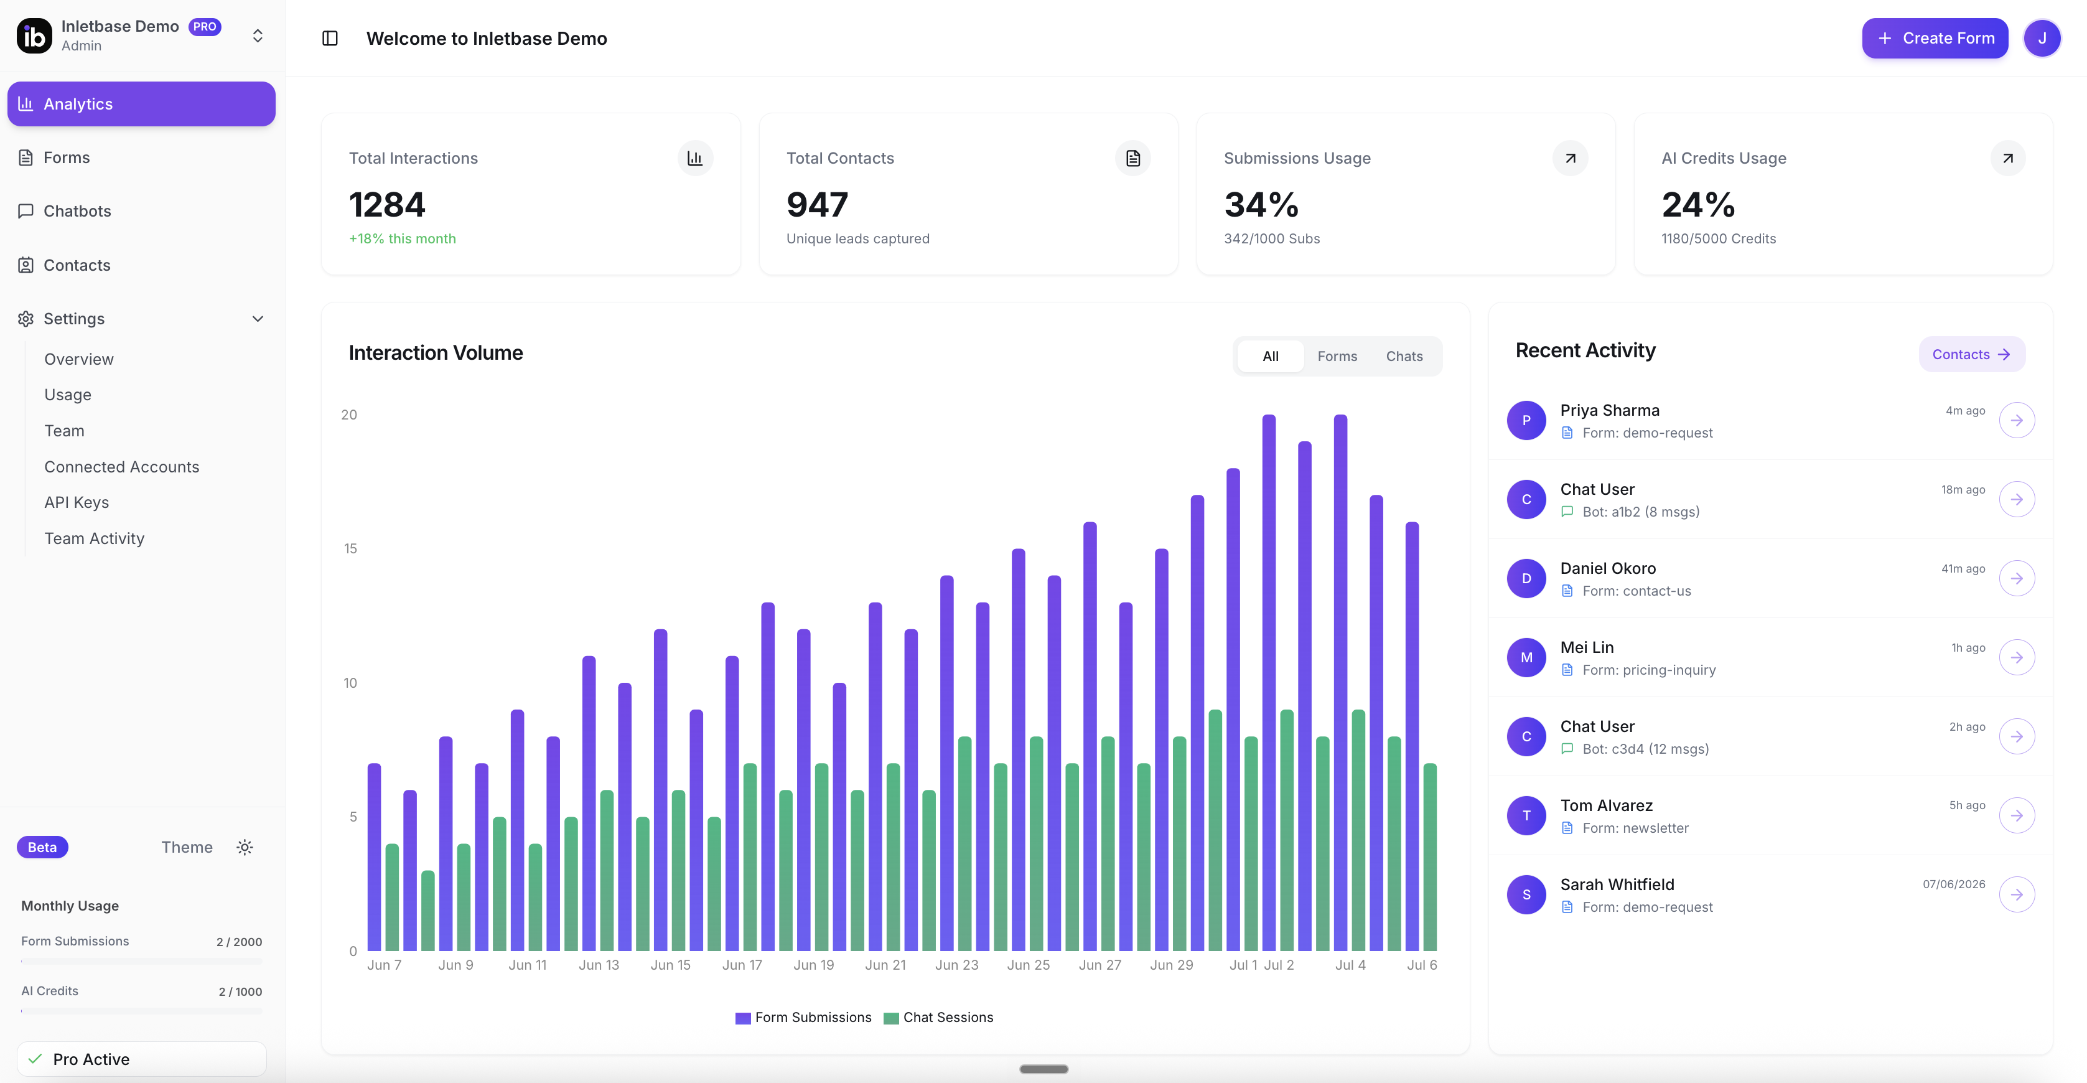Select the Forms chart tab

click(x=1337, y=356)
